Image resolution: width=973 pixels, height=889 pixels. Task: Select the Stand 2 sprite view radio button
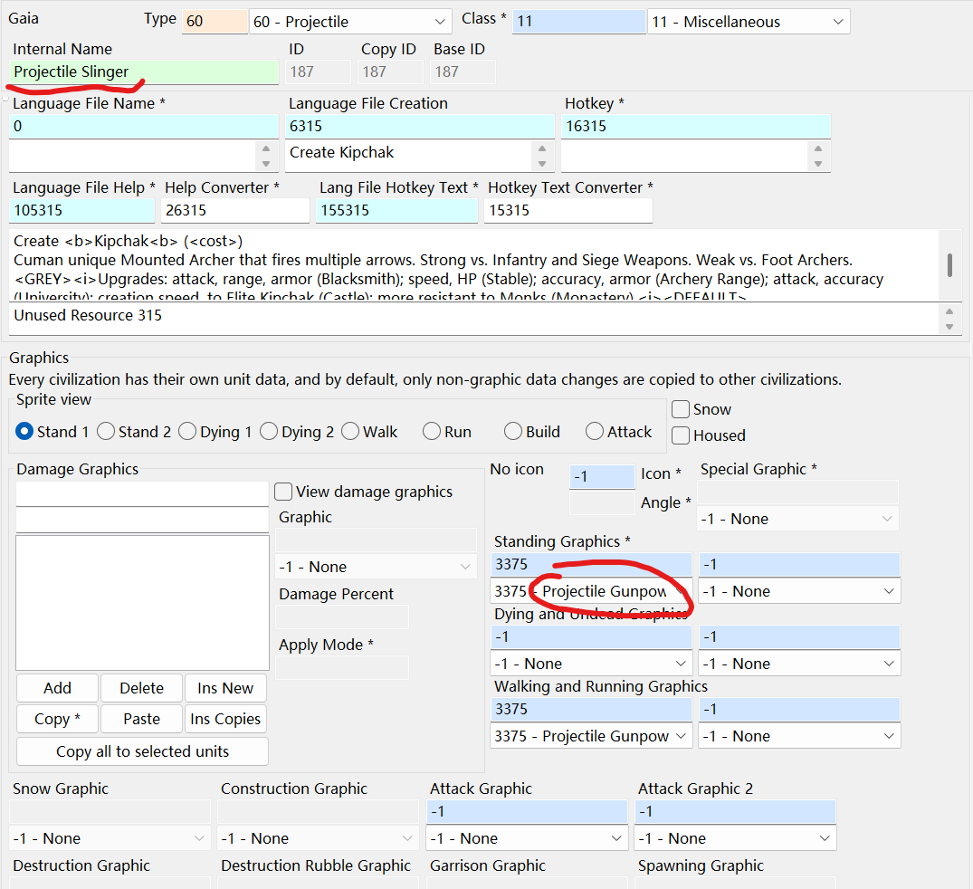104,432
